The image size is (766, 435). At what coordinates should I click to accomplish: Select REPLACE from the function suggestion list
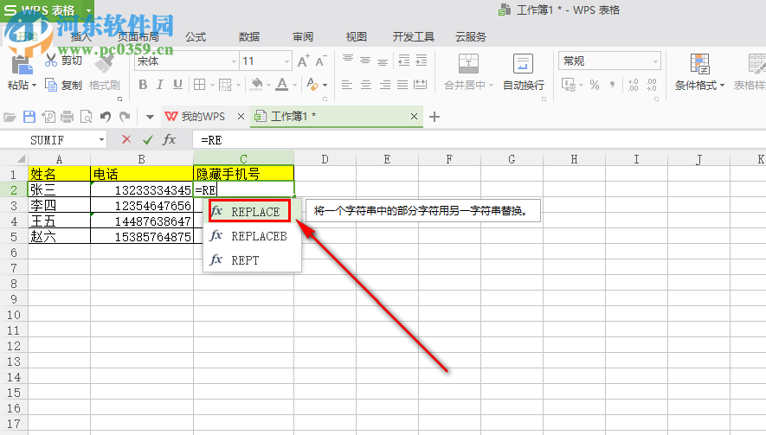[x=254, y=212]
